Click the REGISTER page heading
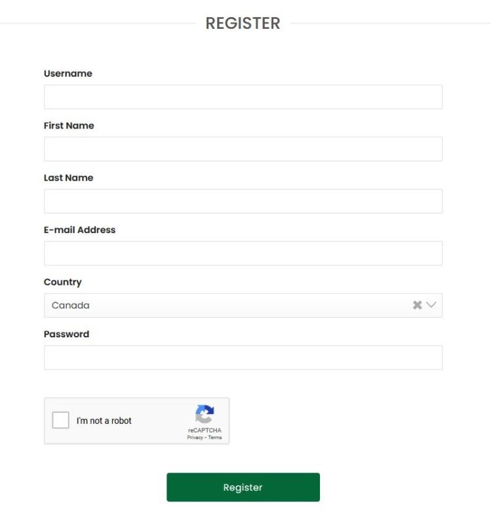 tap(243, 24)
